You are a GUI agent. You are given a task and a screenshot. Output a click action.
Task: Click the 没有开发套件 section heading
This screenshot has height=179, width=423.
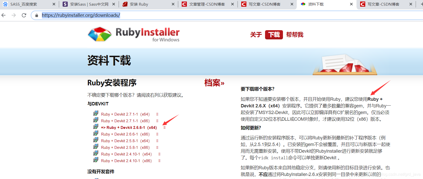101,172
